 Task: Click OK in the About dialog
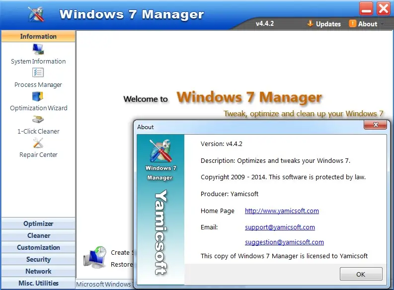coord(361,274)
